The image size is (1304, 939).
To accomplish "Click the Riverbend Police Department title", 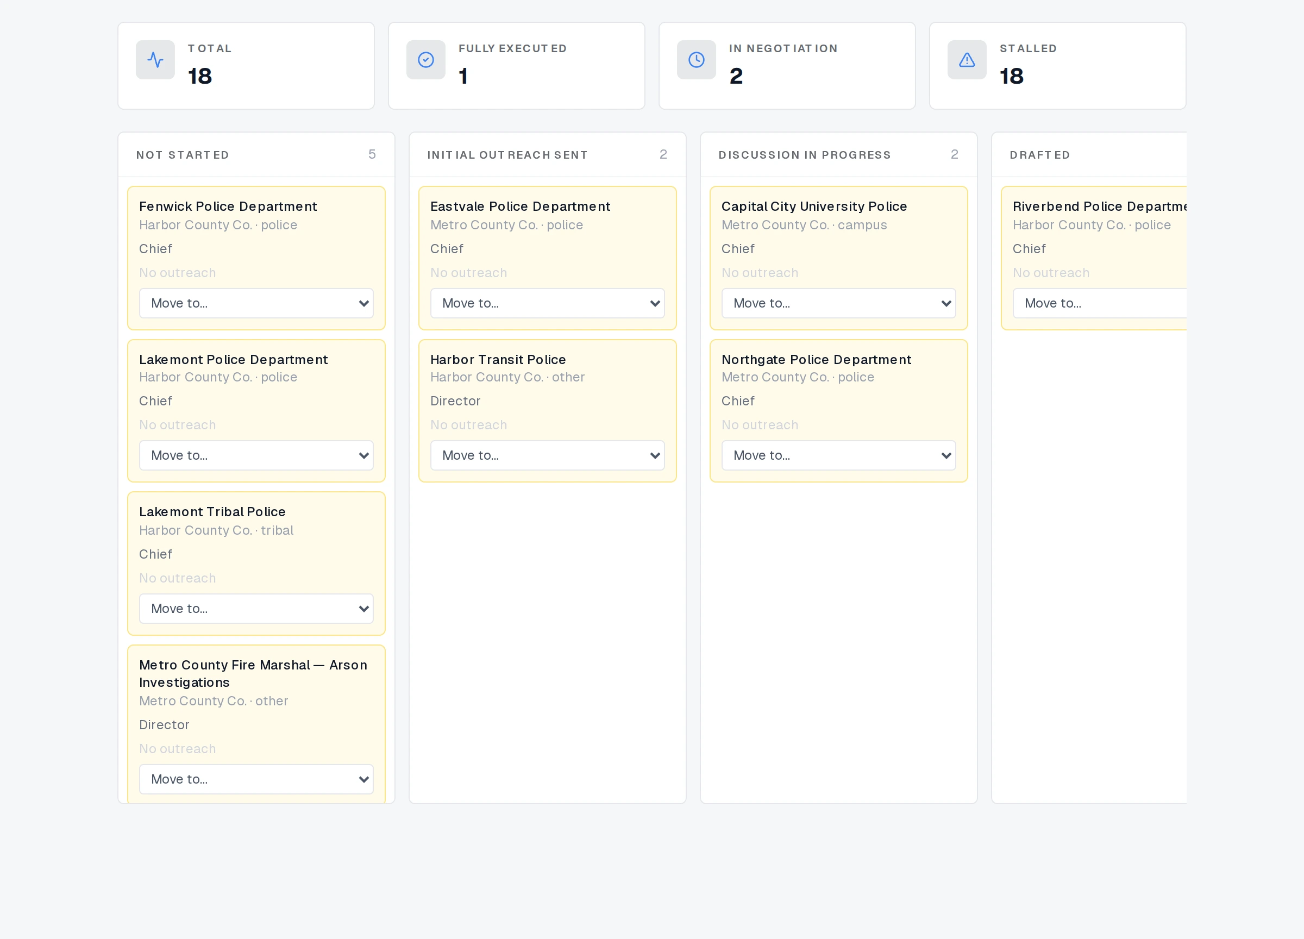I will pyautogui.click(x=1099, y=206).
